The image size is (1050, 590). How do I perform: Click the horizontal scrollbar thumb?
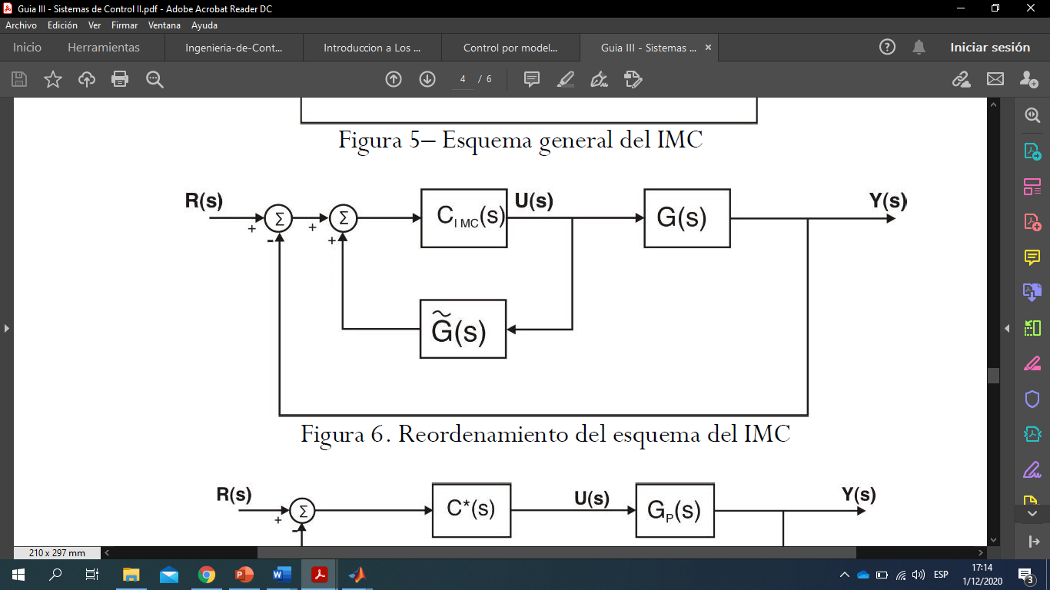click(x=557, y=552)
